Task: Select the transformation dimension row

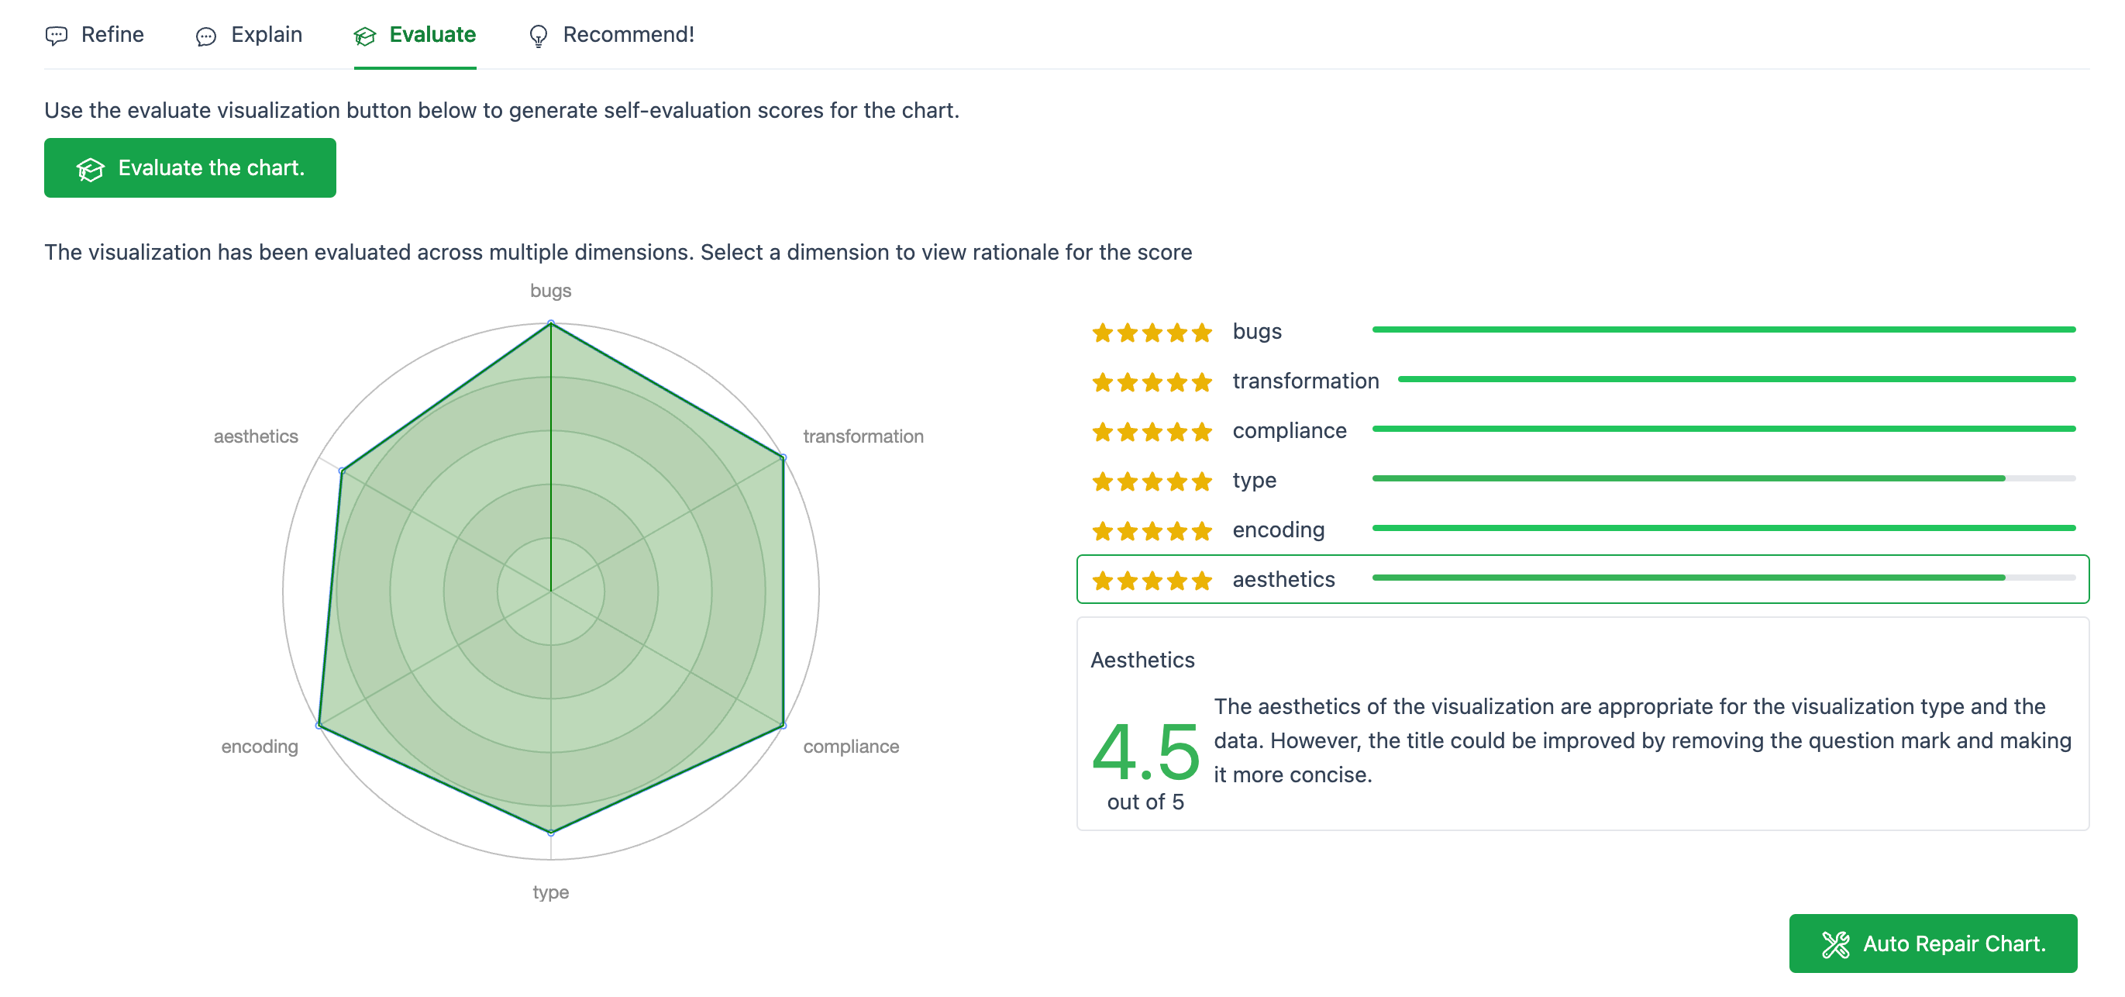Action: [x=1305, y=381]
